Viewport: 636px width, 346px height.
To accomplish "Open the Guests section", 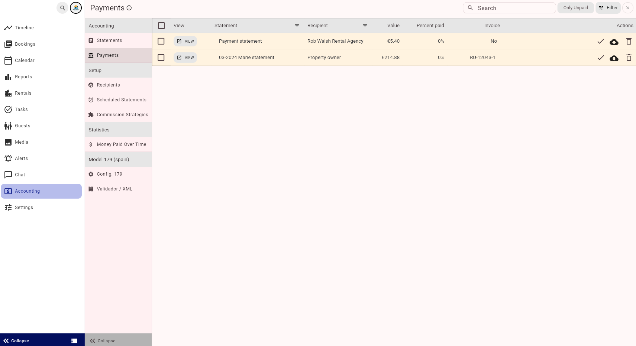I will coord(41,126).
